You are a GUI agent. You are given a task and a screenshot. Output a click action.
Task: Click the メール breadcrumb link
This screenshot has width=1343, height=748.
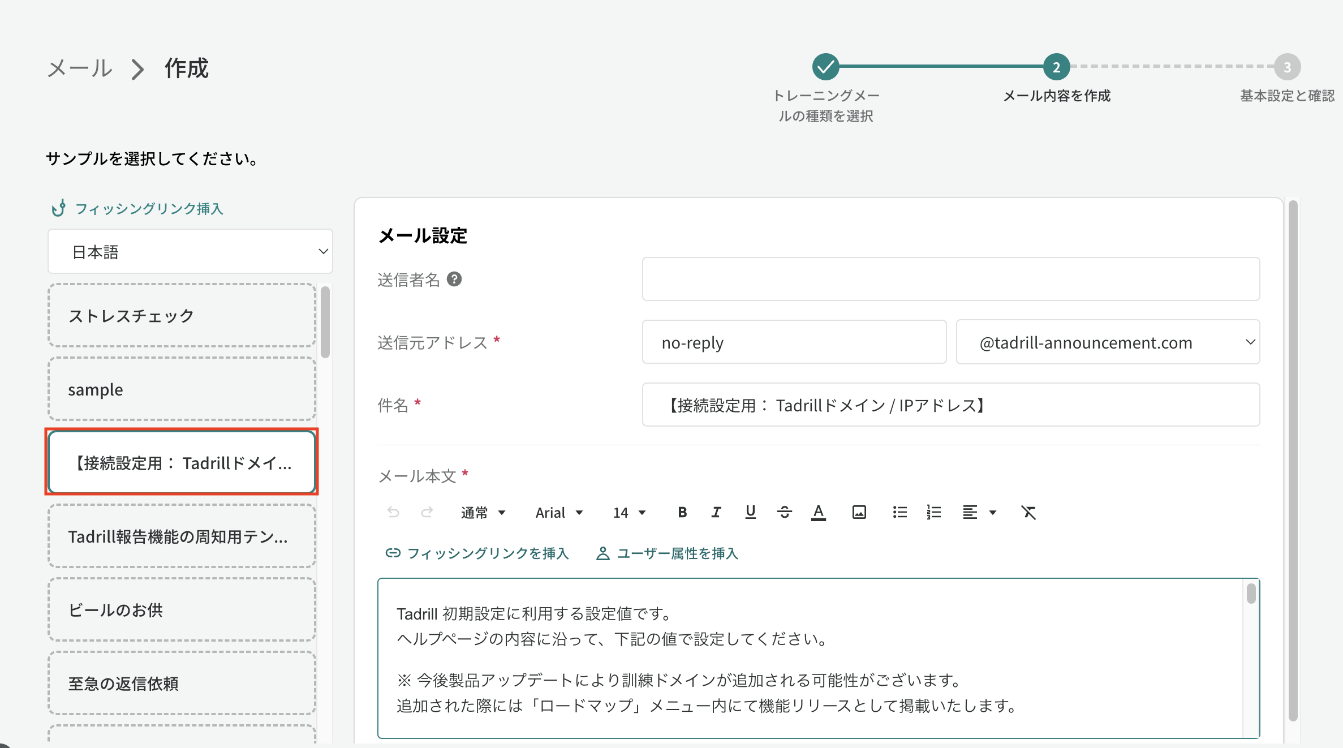(80, 68)
